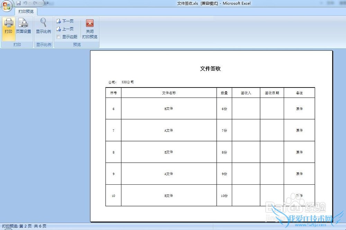
Task: Expand the quick access toolbar customize dropdown
Action: coord(47,3)
